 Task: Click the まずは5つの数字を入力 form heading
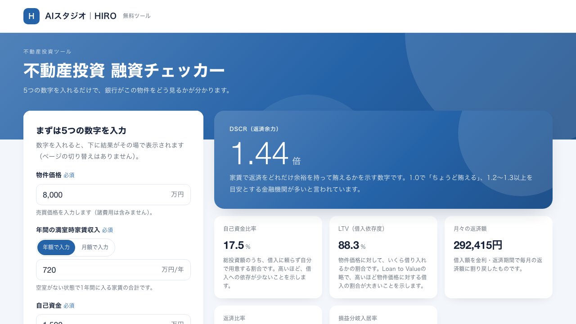pos(81,130)
